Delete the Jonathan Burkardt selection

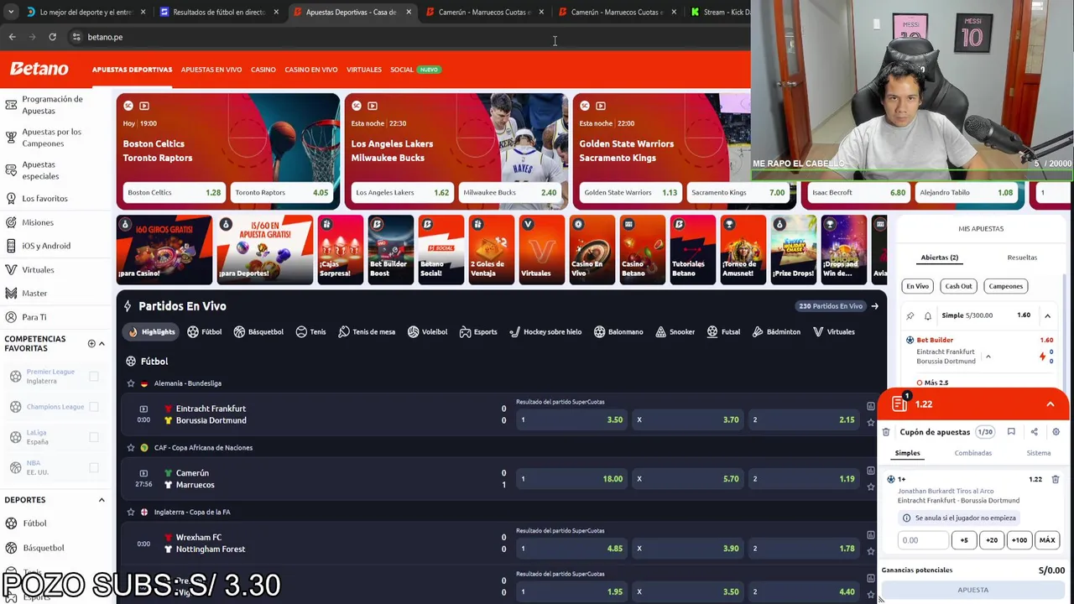[1056, 479]
